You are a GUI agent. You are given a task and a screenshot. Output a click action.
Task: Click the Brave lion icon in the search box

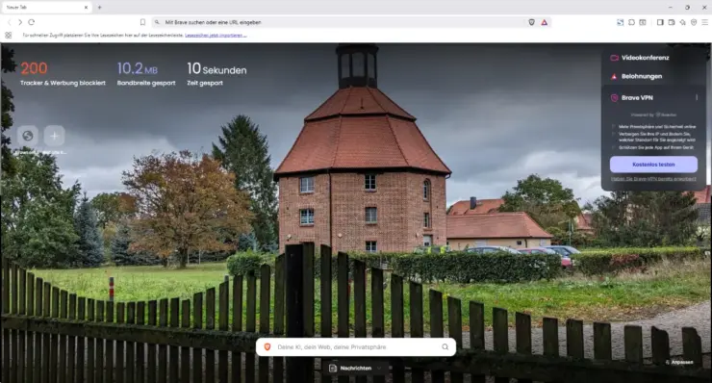tap(267, 347)
